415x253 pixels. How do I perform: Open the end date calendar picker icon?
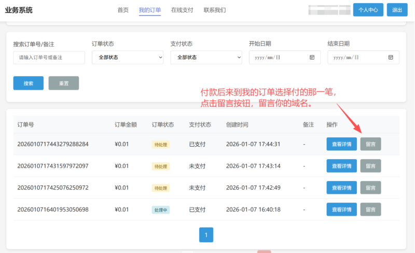click(x=391, y=58)
